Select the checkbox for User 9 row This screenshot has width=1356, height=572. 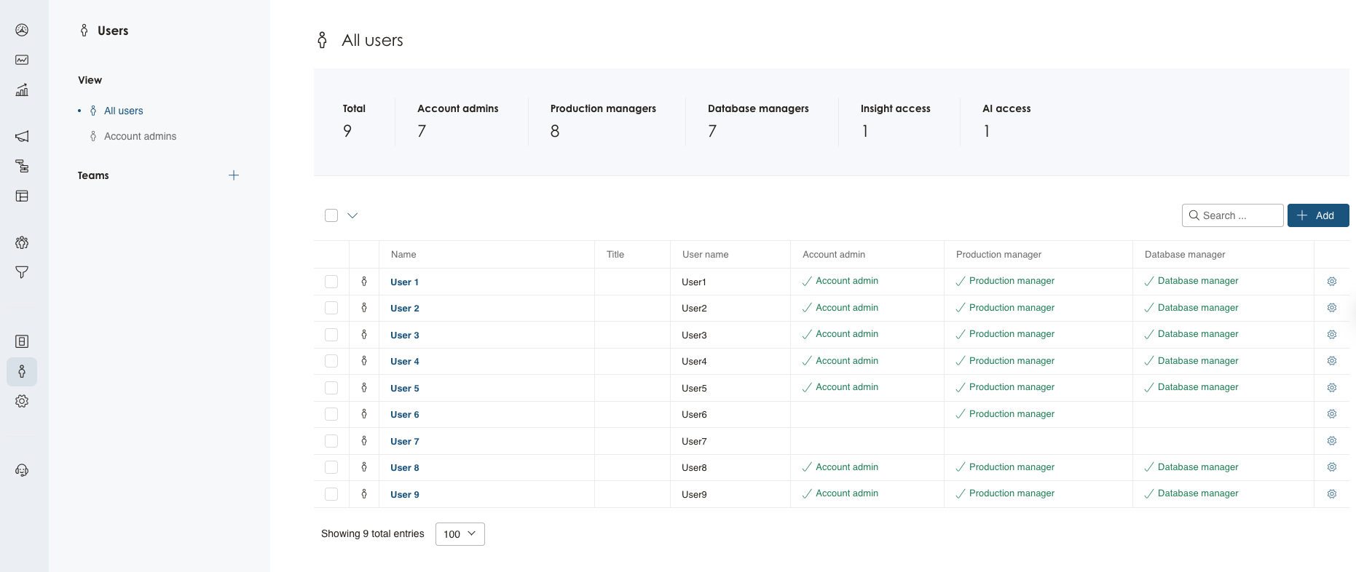pyautogui.click(x=331, y=494)
